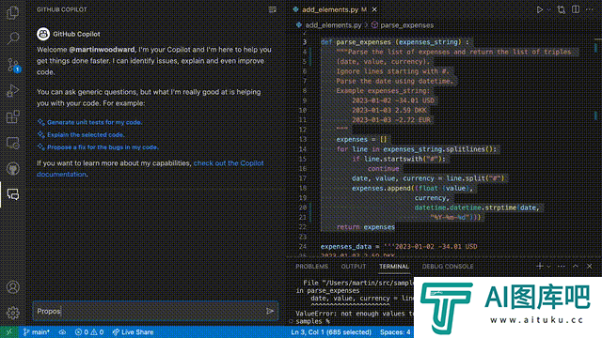Viewport: 602px width, 338px height.
Task: Click 'Propose a fix for the bugs' suggestion
Action: (x=103, y=147)
